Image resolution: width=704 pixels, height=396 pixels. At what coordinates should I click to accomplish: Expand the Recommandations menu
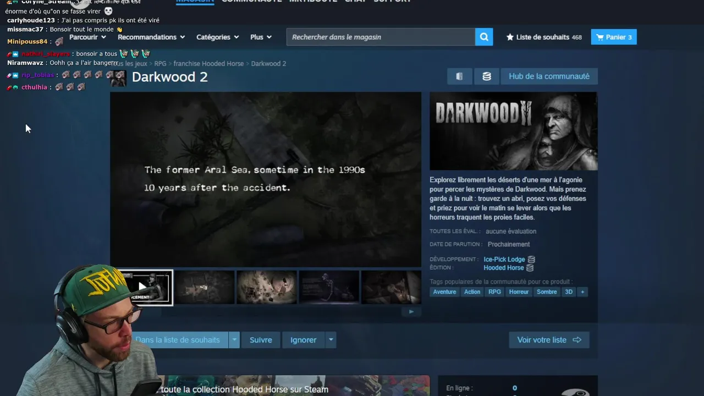click(x=151, y=37)
